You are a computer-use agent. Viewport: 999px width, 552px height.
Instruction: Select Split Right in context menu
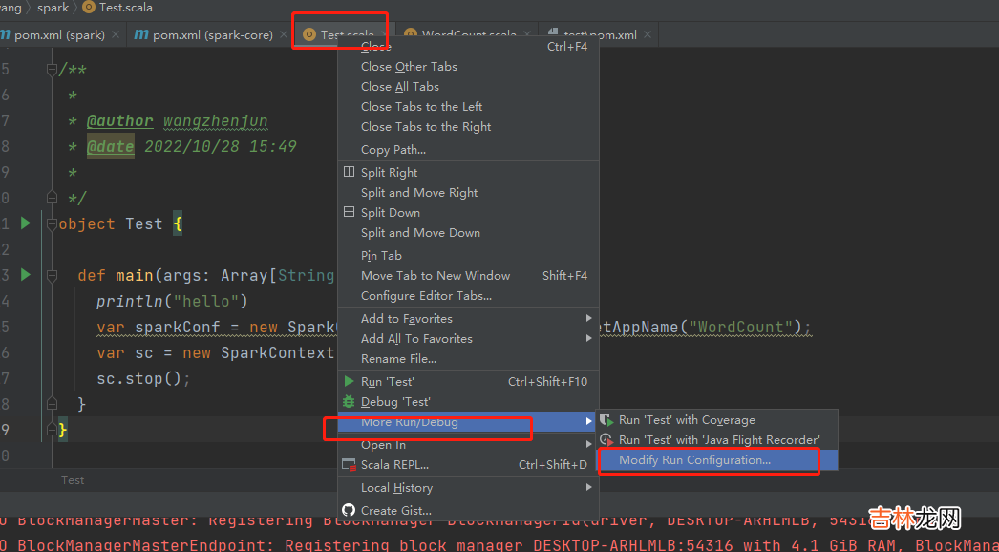pyautogui.click(x=389, y=173)
